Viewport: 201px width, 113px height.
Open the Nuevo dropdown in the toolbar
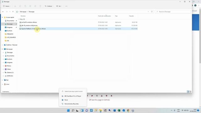coord(7,6)
